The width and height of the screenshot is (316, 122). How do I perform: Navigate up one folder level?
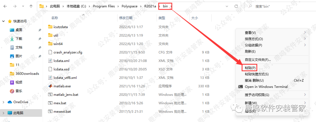[31, 6]
